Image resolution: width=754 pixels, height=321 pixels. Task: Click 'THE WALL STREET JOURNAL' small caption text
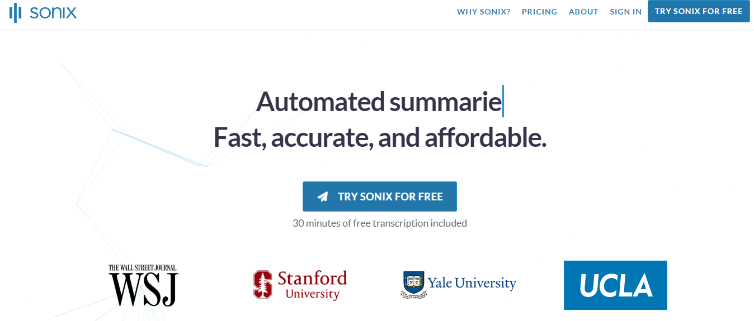143,268
